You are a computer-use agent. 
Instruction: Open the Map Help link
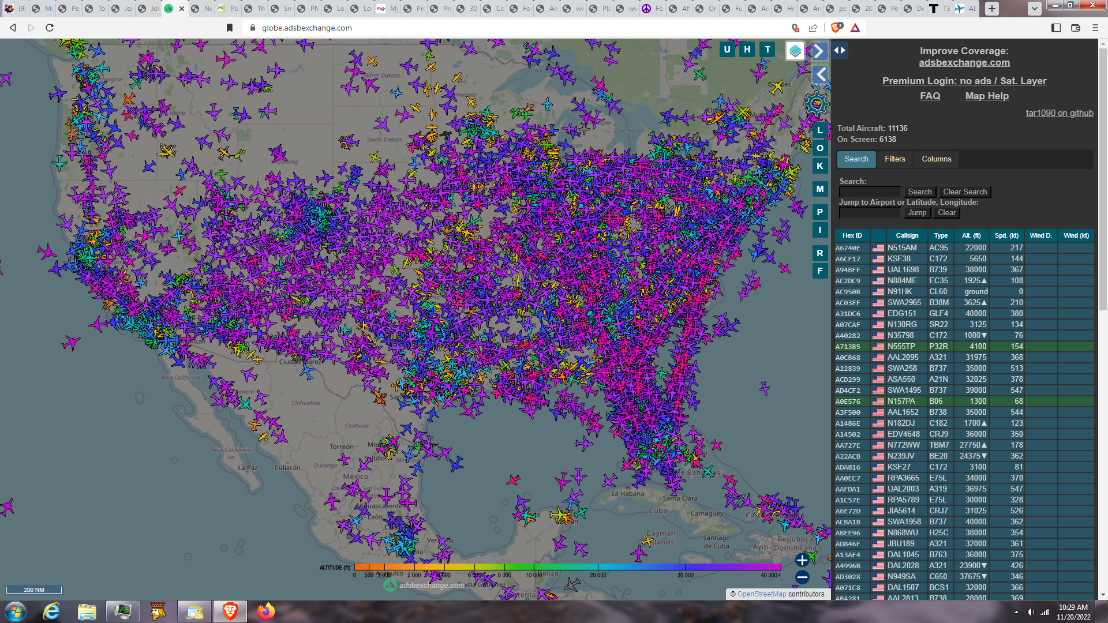tap(987, 96)
